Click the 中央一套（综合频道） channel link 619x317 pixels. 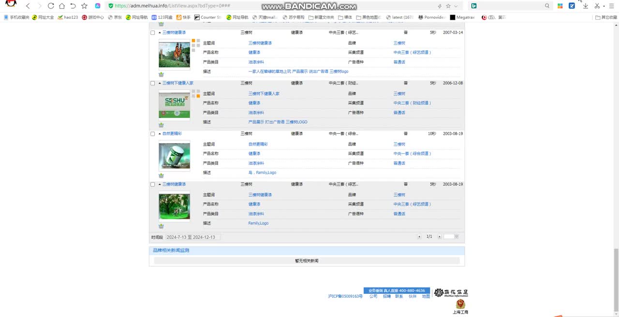coord(412,154)
